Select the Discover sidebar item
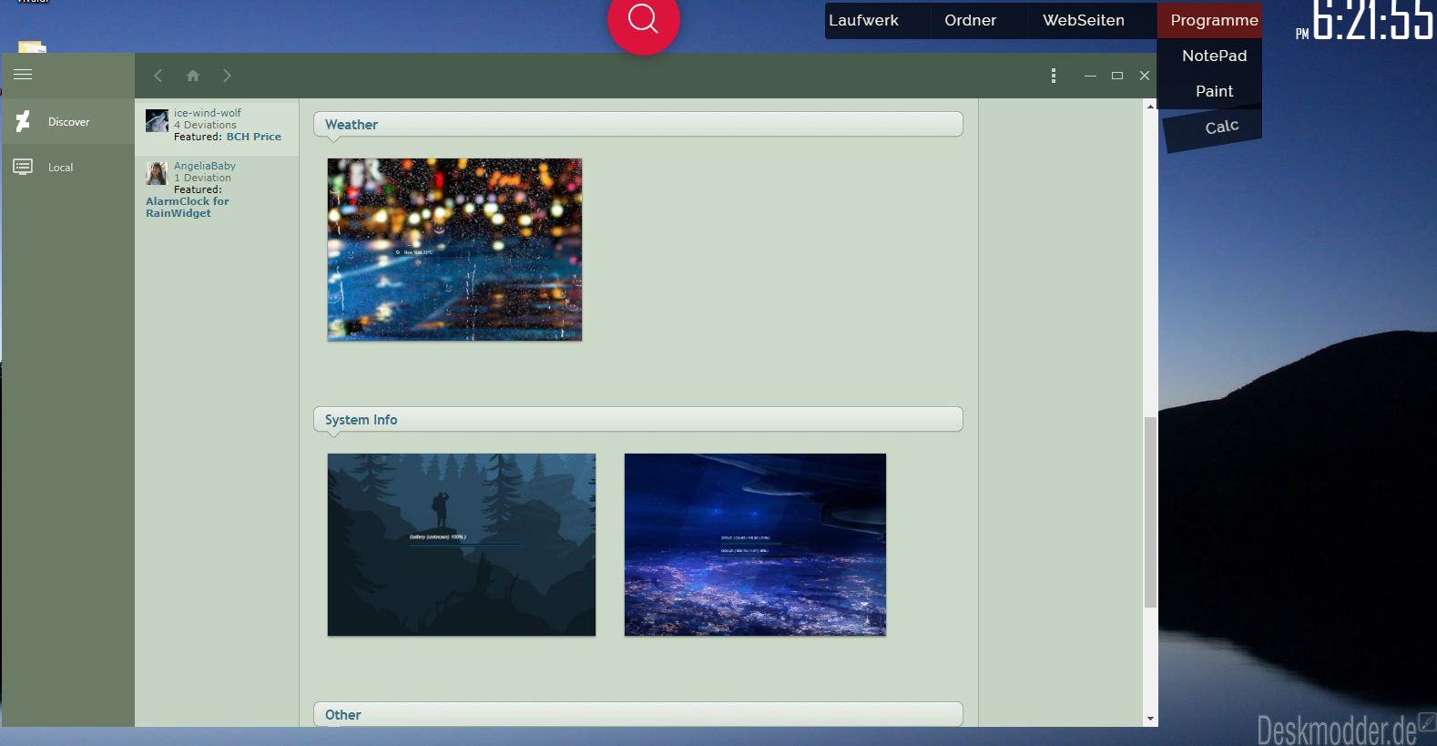Screen dimensions: 1437x746 point(68,121)
